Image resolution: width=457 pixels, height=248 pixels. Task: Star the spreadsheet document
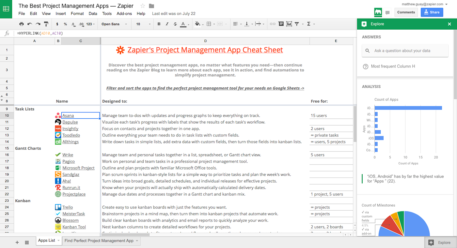tap(143, 6)
